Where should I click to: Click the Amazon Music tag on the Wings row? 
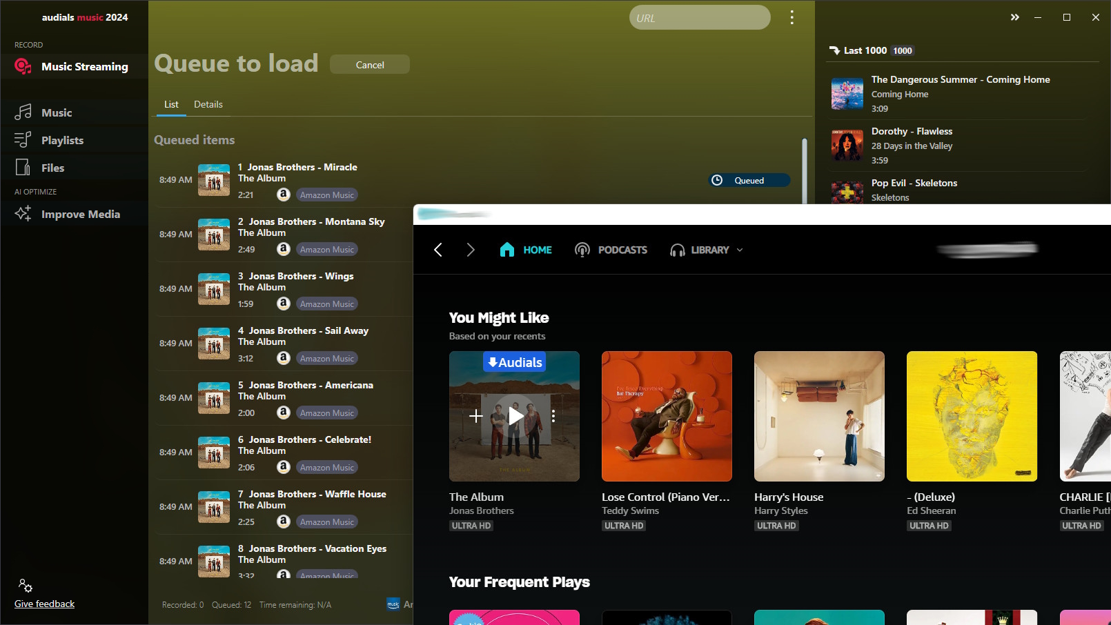point(327,304)
